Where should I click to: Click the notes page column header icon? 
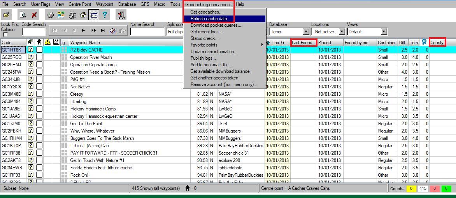click(56, 42)
